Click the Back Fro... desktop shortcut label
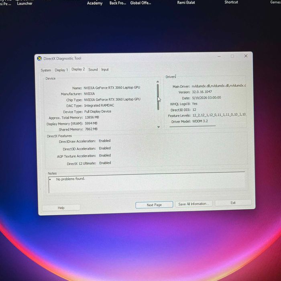 (x=118, y=3)
